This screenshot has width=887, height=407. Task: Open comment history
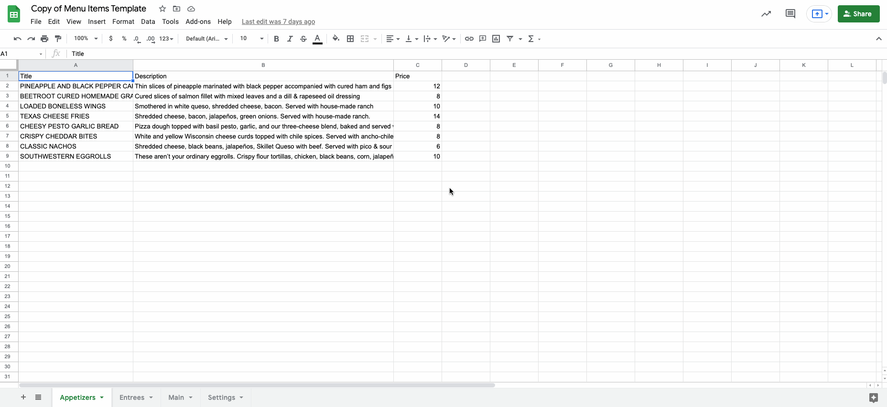point(790,14)
